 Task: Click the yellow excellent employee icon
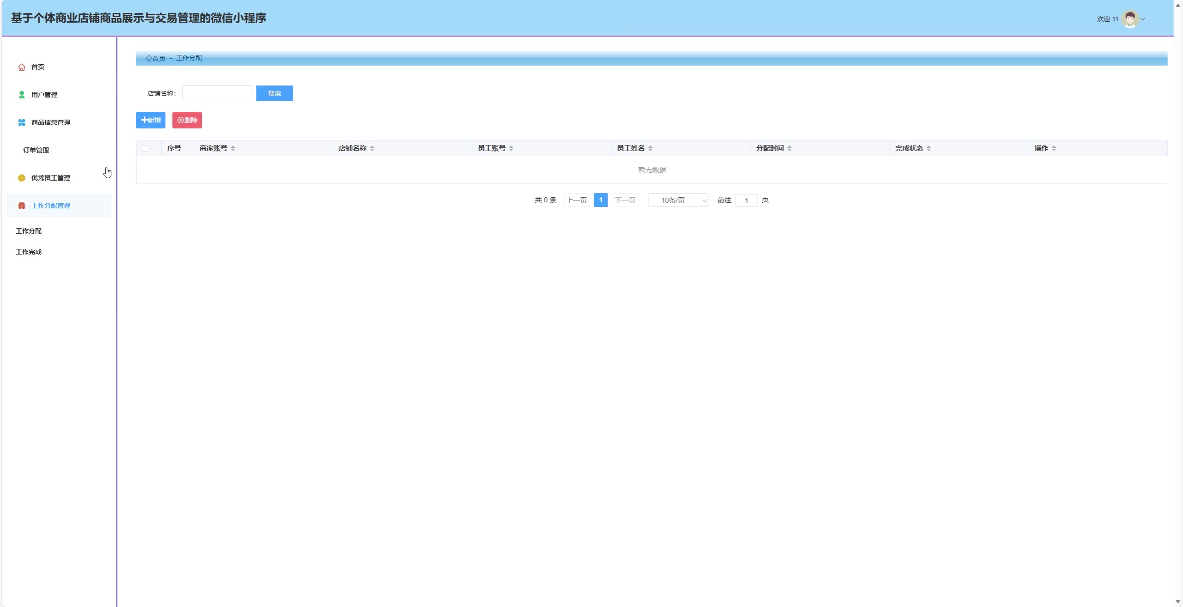click(x=22, y=178)
